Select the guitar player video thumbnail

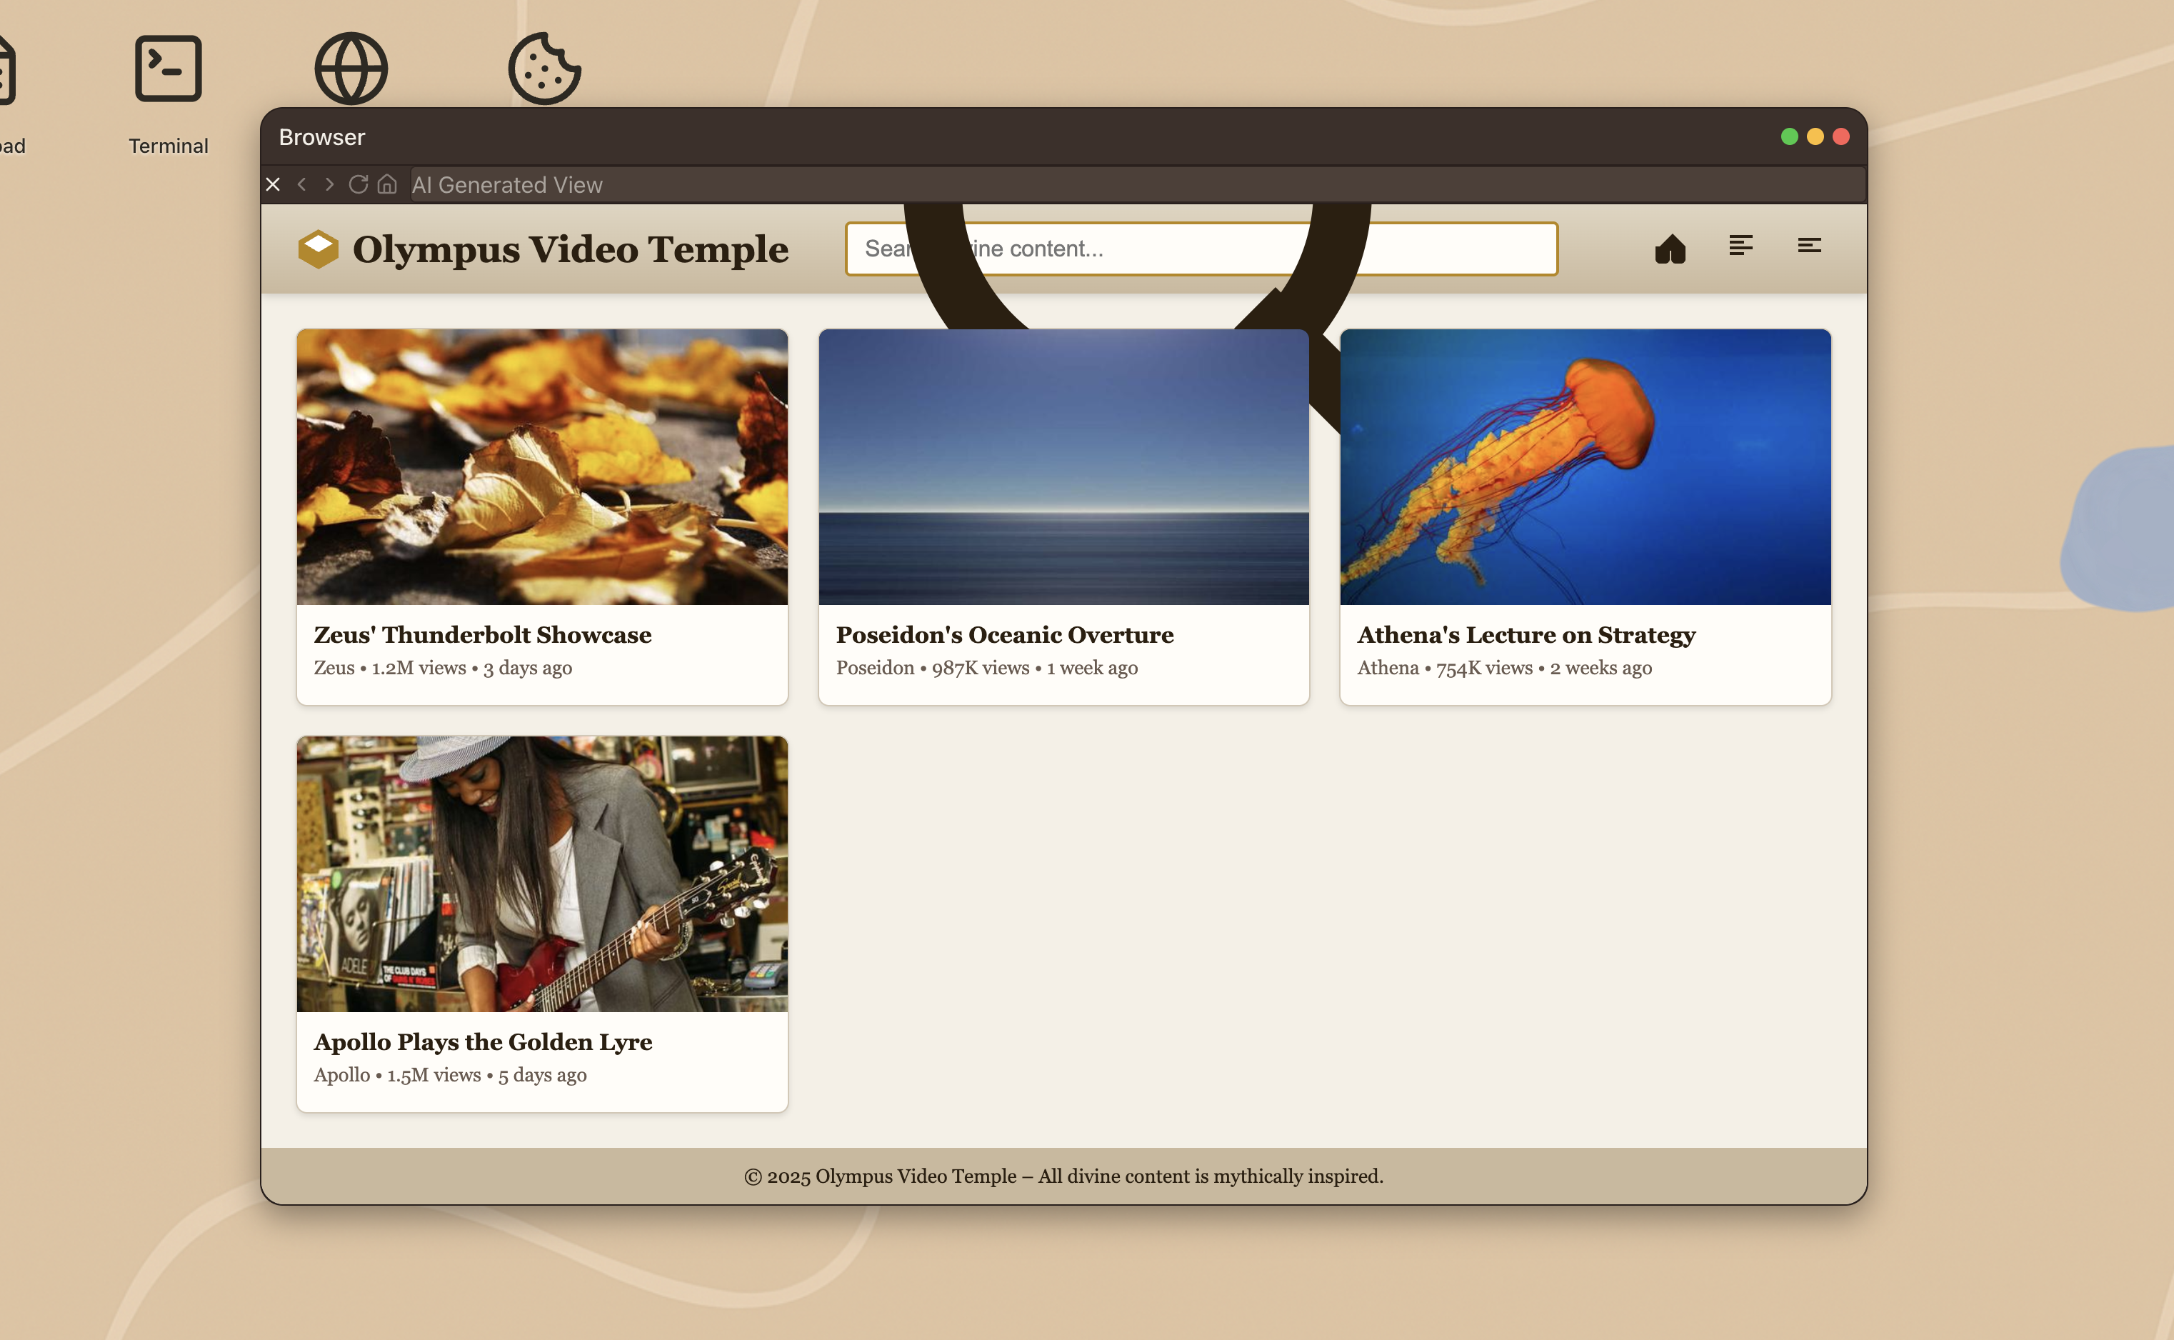(x=541, y=874)
